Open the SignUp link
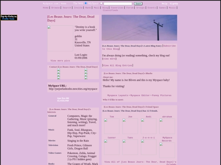This screenshot has height=165, width=221. pos(174,4)
